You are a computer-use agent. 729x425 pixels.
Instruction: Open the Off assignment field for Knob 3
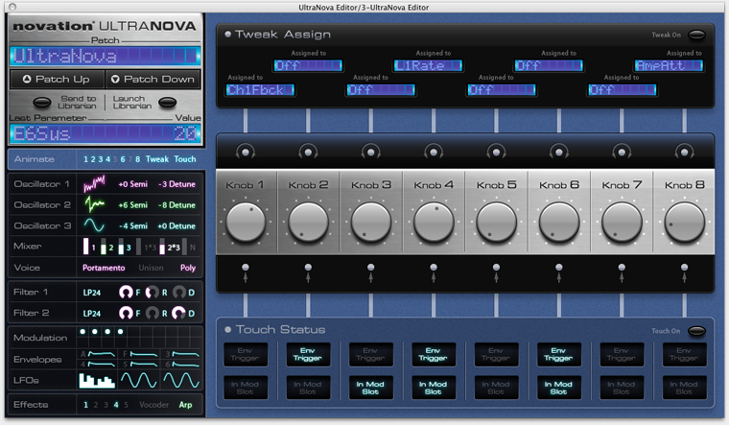(x=381, y=90)
